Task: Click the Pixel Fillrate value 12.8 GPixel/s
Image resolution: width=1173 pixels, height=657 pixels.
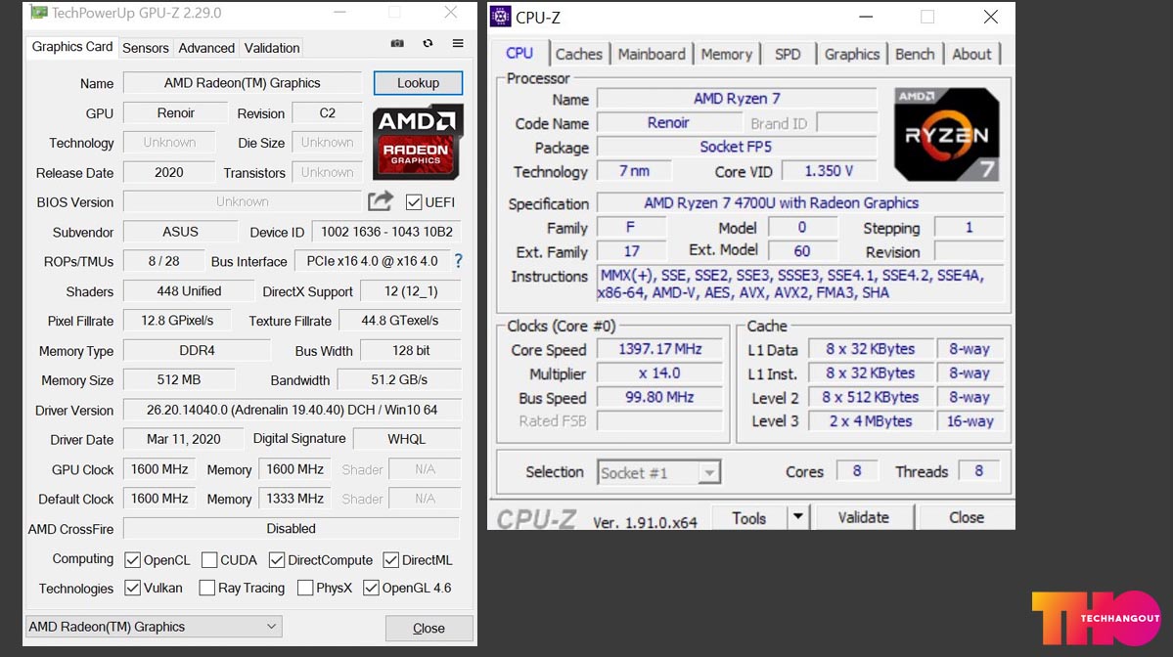Action: click(177, 320)
